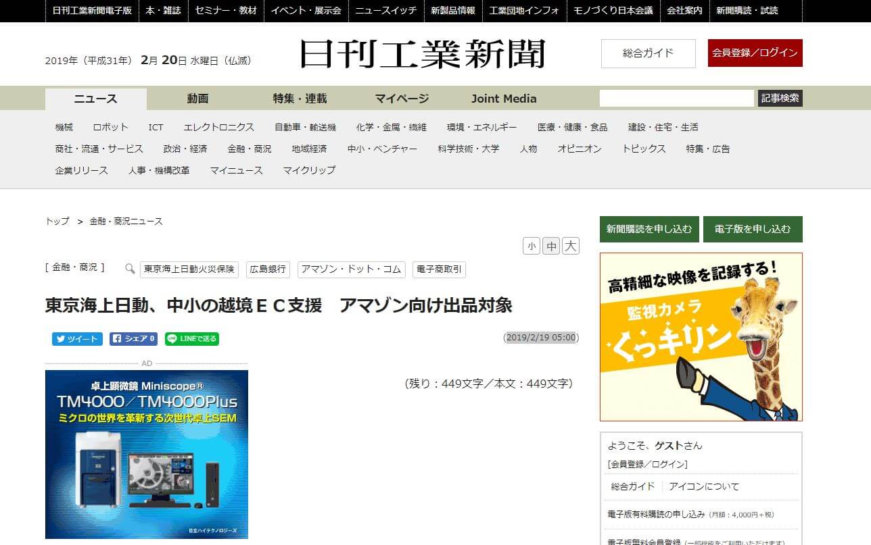
Task: Click red 会員登録／ログイン button
Action: [755, 53]
